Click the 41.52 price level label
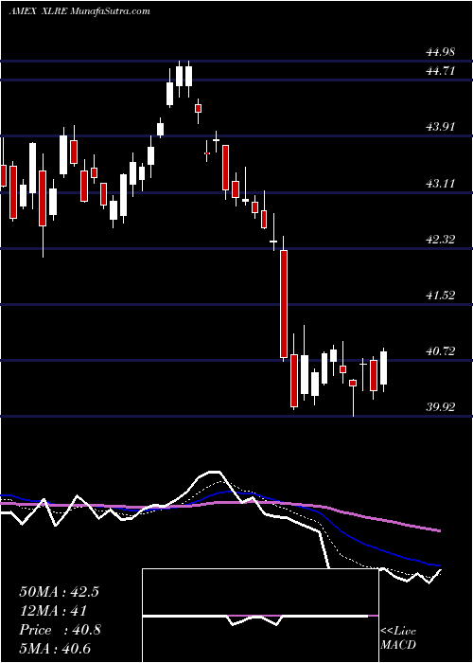 [x=441, y=296]
